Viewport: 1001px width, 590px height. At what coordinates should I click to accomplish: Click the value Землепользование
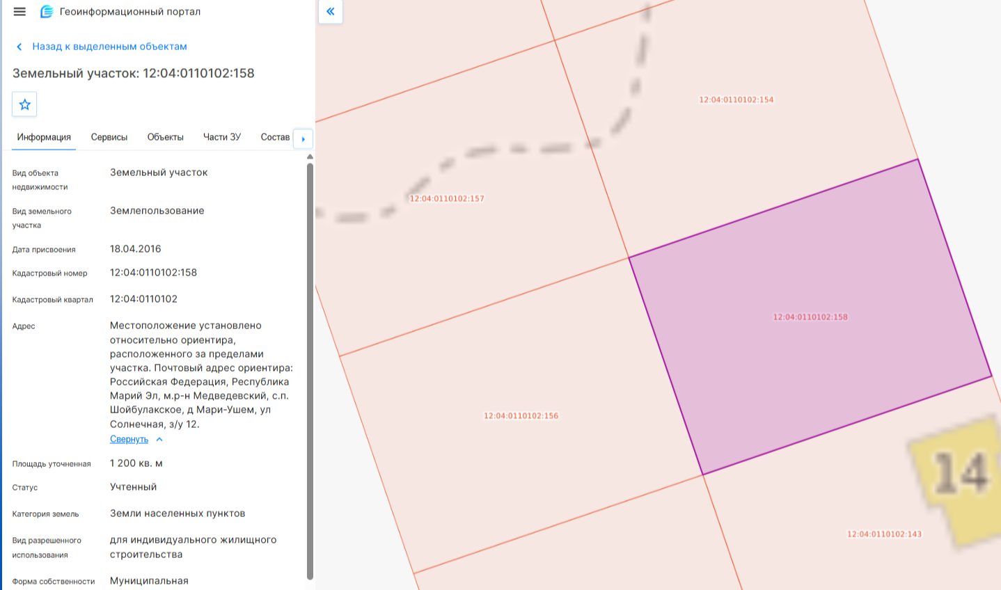click(157, 210)
